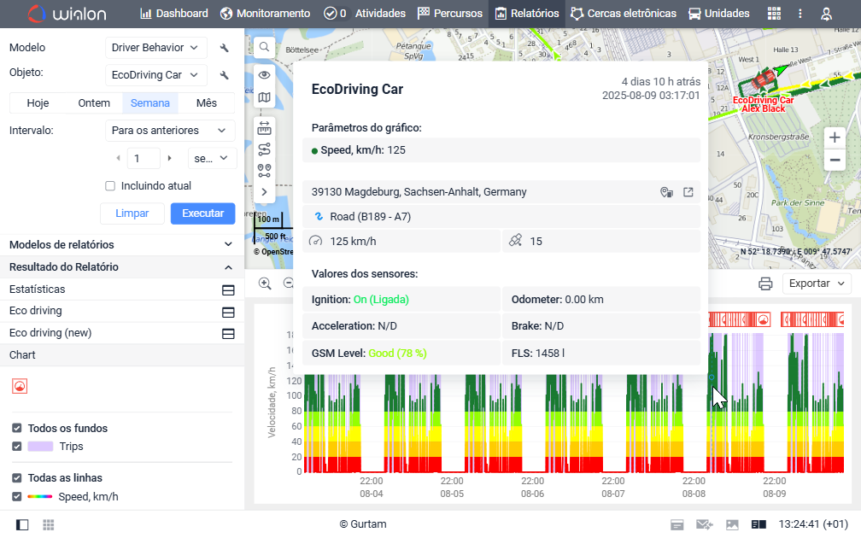Open the Intervalo Para os anteriores dropdown
Image resolution: width=861 pixels, height=538 pixels.
[170, 131]
